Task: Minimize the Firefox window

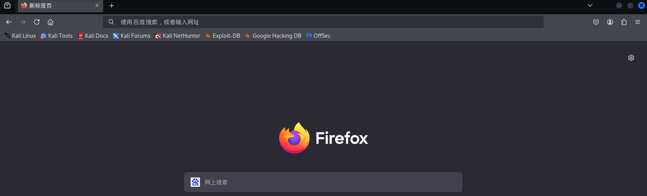Action: coord(619,5)
